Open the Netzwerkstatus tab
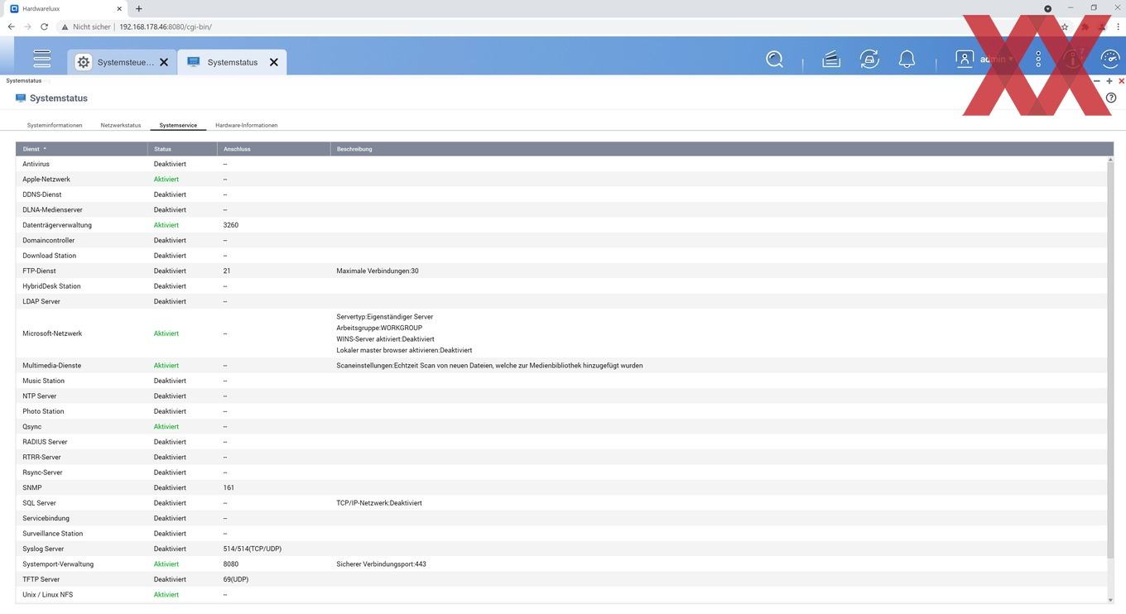 [x=121, y=125]
